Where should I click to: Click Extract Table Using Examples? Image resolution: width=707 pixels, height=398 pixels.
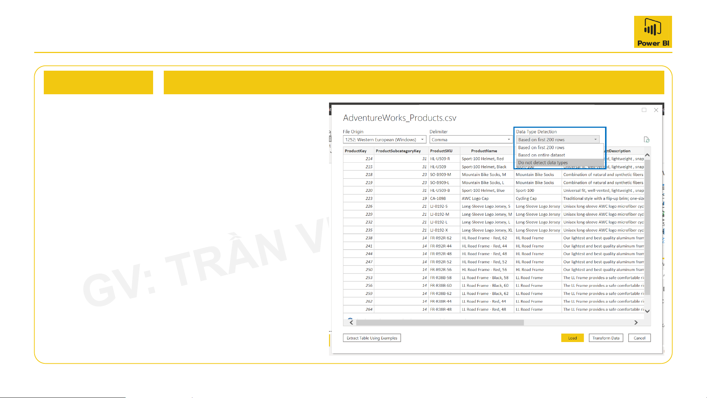pos(372,338)
